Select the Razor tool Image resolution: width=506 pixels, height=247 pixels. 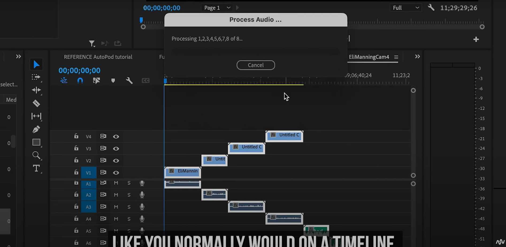(x=37, y=103)
